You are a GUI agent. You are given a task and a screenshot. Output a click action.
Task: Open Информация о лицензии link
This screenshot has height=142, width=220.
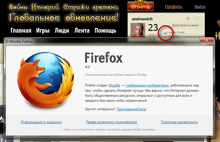[41, 122]
